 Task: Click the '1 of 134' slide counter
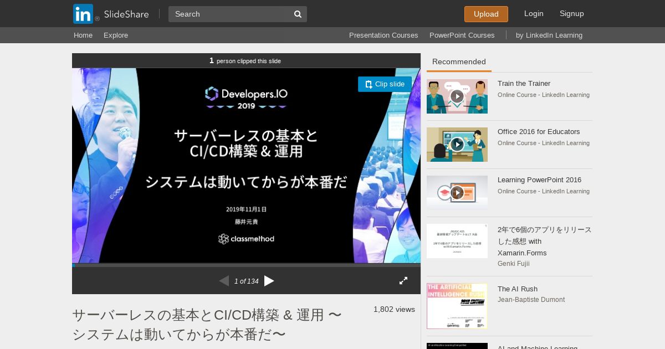[247, 281]
